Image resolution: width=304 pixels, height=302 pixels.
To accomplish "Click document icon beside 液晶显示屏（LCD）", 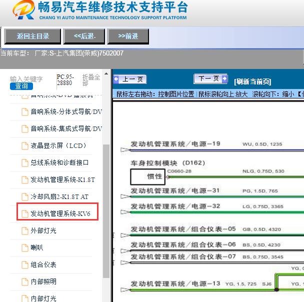I will pyautogui.click(x=25, y=146).
